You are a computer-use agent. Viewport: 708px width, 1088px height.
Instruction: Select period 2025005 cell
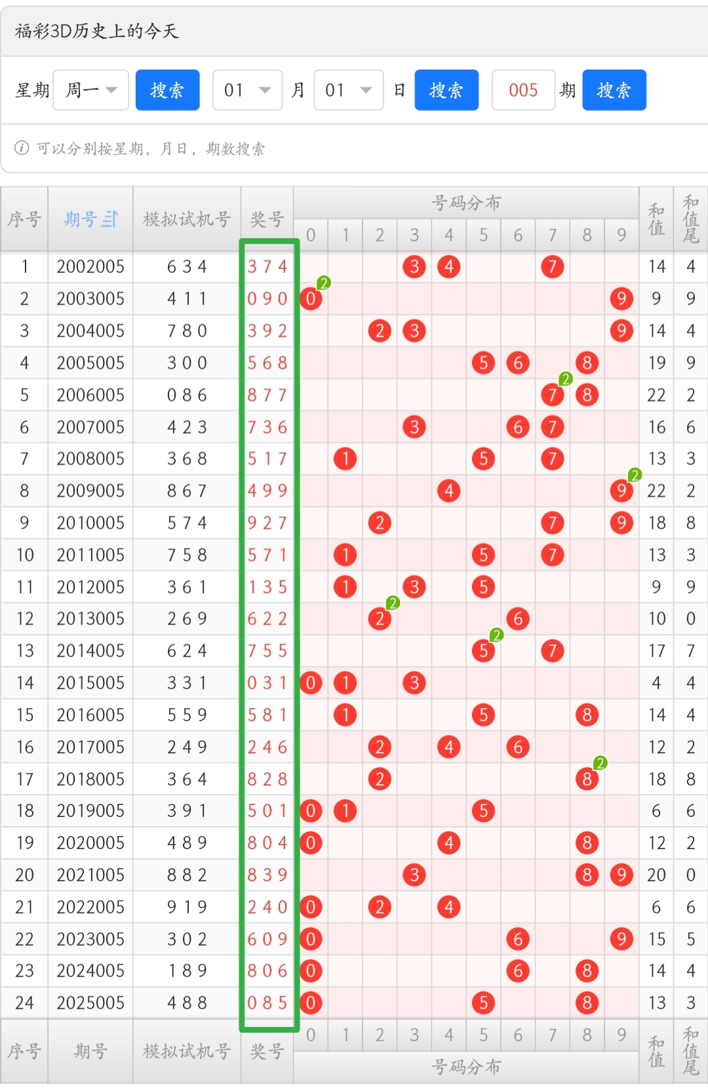90,1003
